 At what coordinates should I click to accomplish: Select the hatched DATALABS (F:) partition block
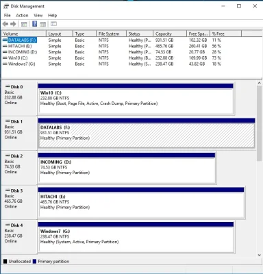click(147, 134)
